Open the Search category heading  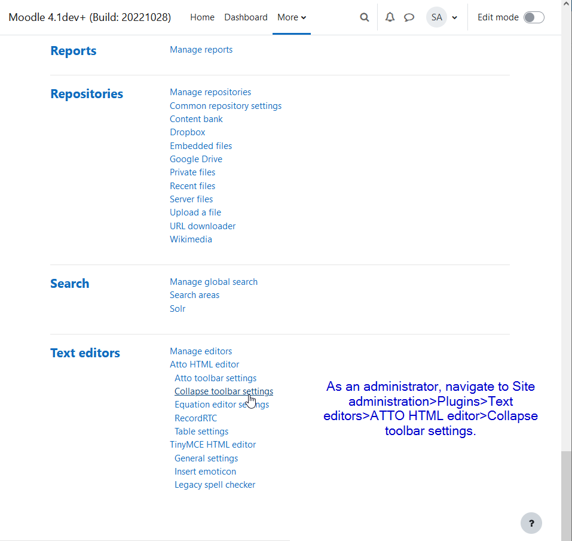[x=70, y=284]
